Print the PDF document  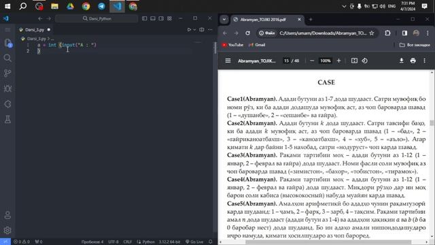click(413, 61)
